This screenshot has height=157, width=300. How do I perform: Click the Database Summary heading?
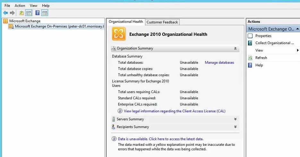click(127, 56)
